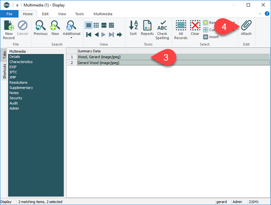The width and height of the screenshot is (271, 205).
Task: Invert the current selection
Action: tap(211, 37)
